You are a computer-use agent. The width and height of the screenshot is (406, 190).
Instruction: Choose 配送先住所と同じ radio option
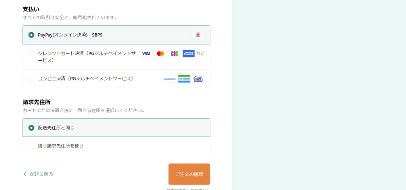point(31,128)
